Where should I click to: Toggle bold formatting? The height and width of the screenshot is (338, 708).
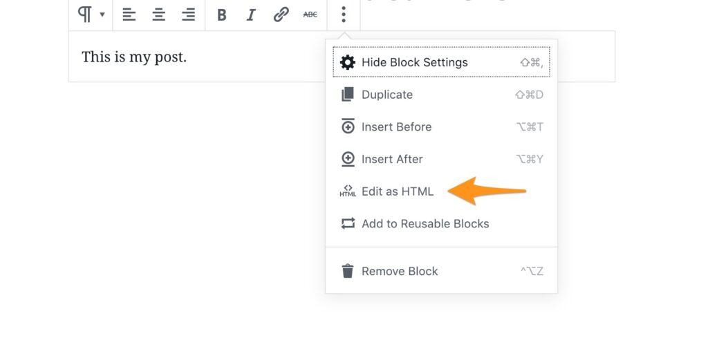221,15
